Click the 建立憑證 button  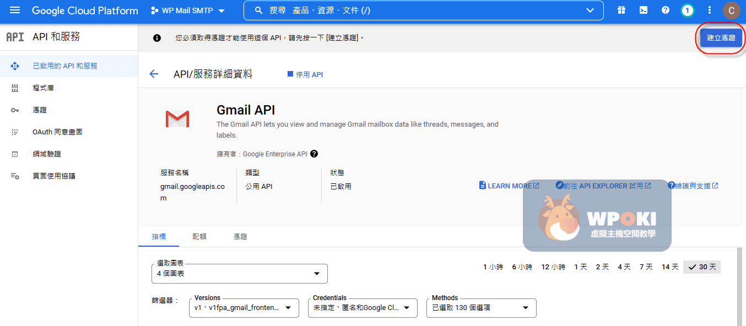721,38
